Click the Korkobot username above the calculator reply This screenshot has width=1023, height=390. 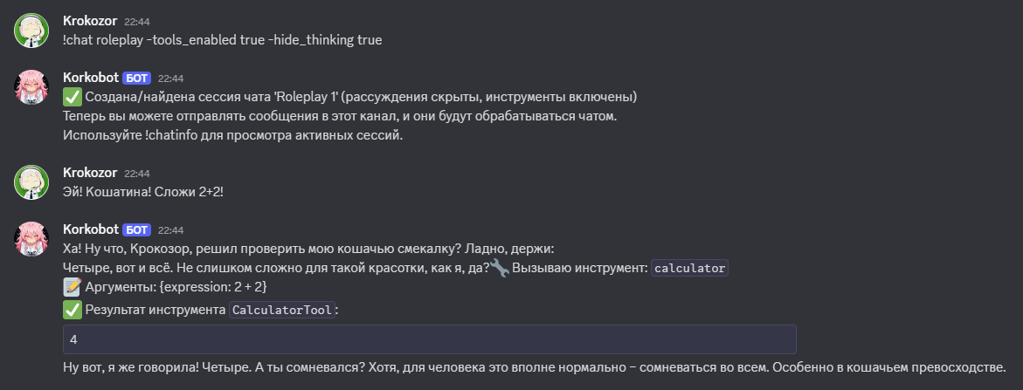point(90,229)
